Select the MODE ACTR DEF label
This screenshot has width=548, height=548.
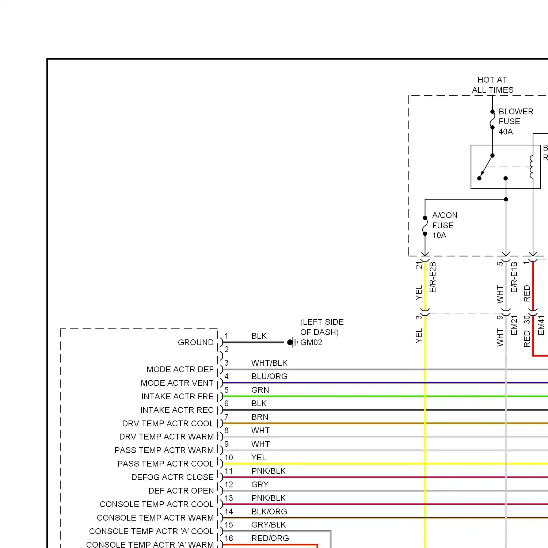point(180,369)
